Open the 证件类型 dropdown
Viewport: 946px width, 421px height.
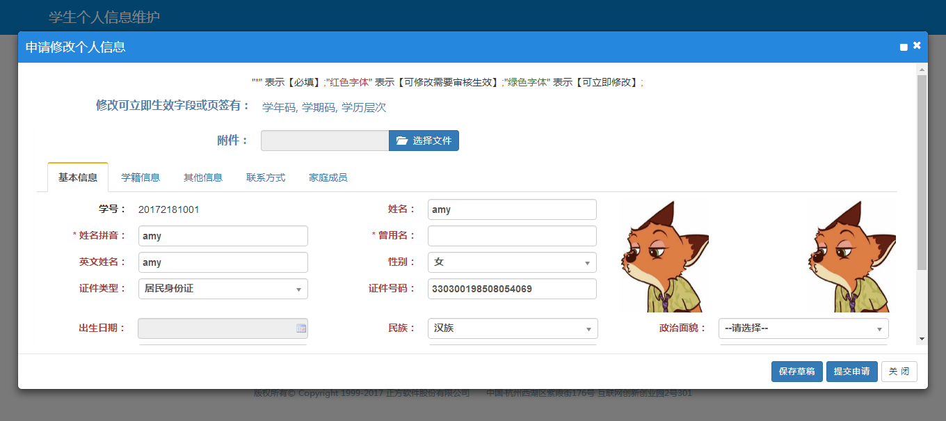[x=223, y=289]
